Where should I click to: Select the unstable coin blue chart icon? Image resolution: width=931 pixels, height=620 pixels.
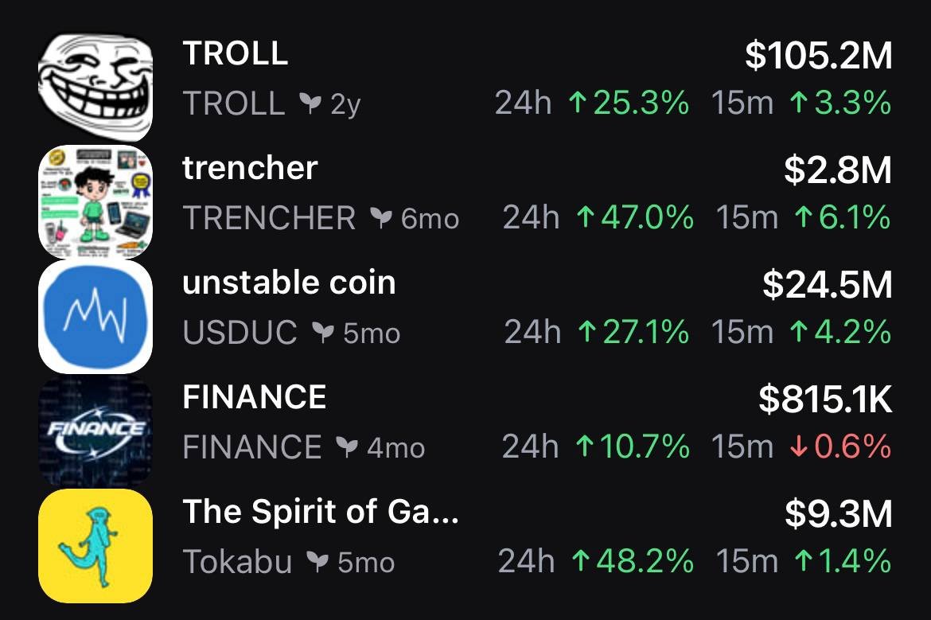coord(95,317)
